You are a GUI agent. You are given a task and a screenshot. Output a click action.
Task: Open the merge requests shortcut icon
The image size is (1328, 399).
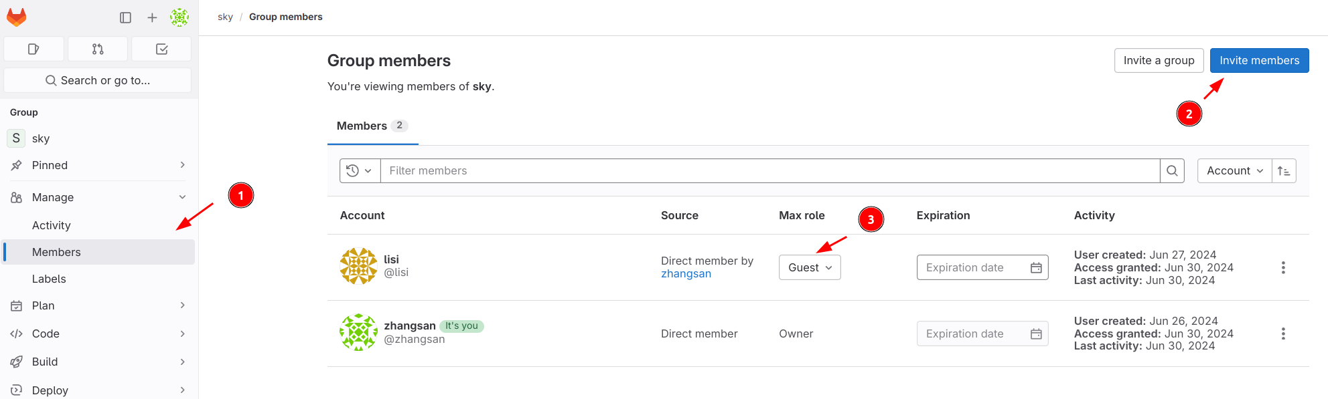click(98, 49)
